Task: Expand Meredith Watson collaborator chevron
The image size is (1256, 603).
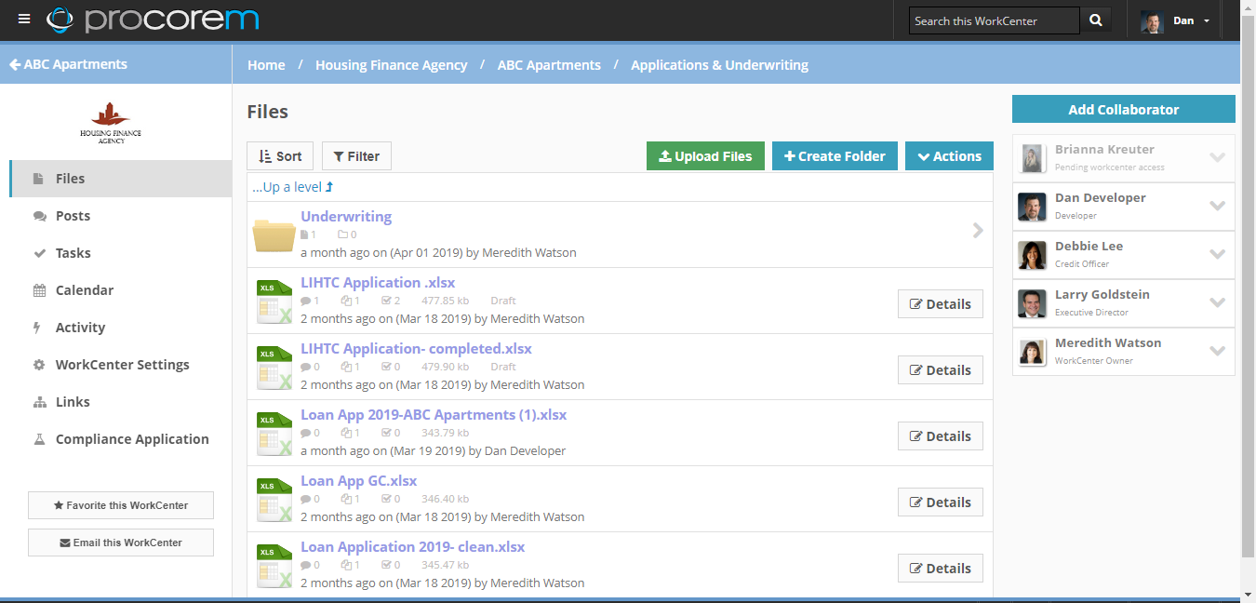Action: [1217, 351]
